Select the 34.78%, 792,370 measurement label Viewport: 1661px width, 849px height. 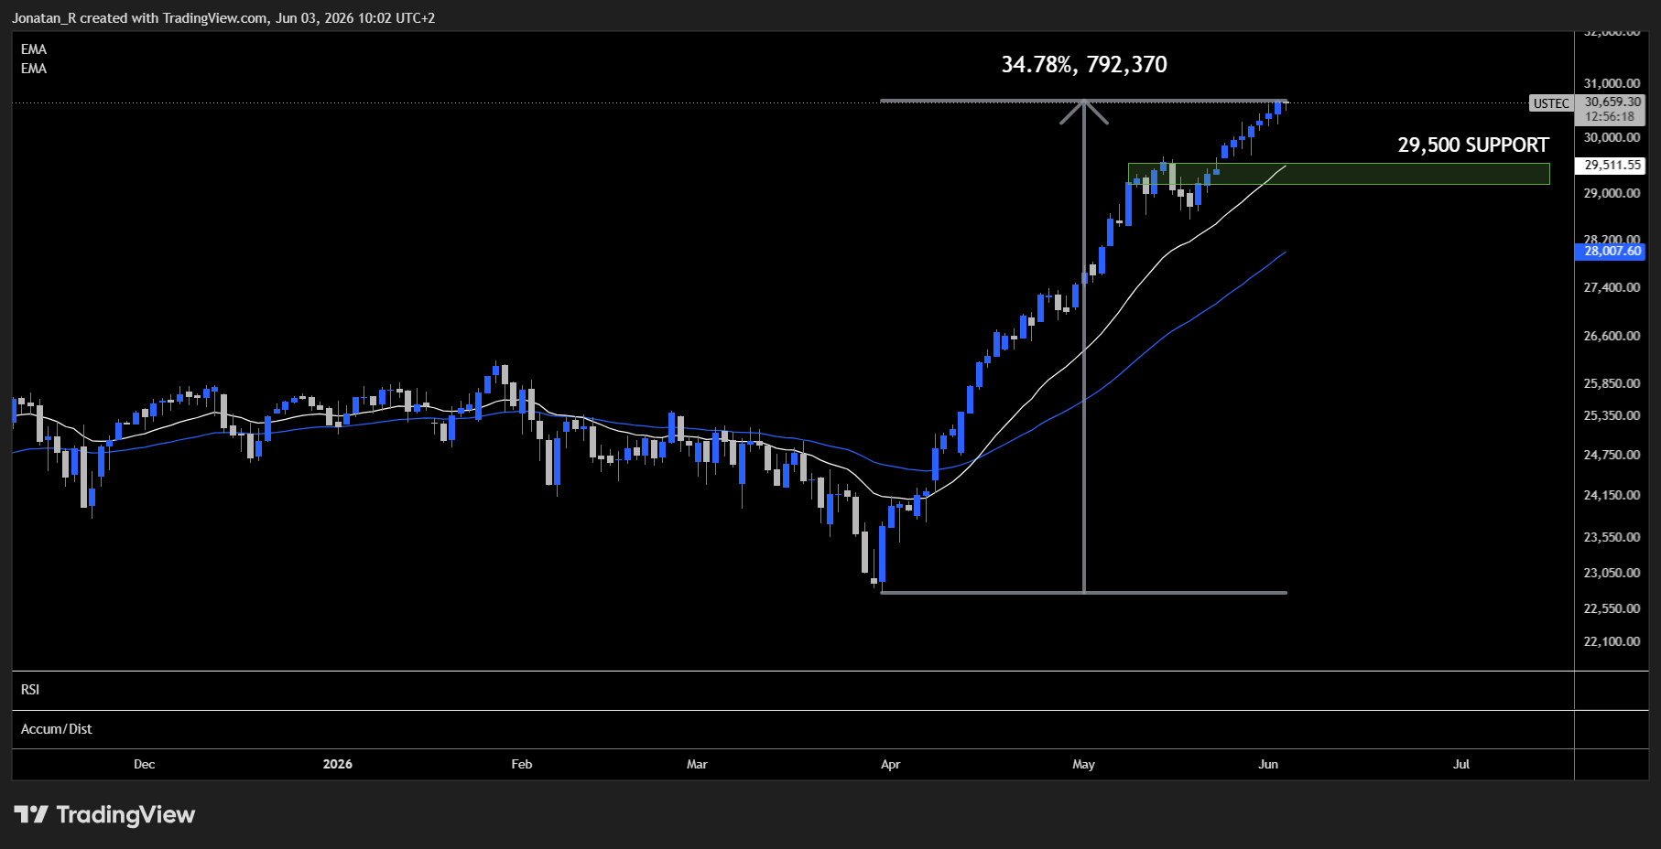(1084, 64)
